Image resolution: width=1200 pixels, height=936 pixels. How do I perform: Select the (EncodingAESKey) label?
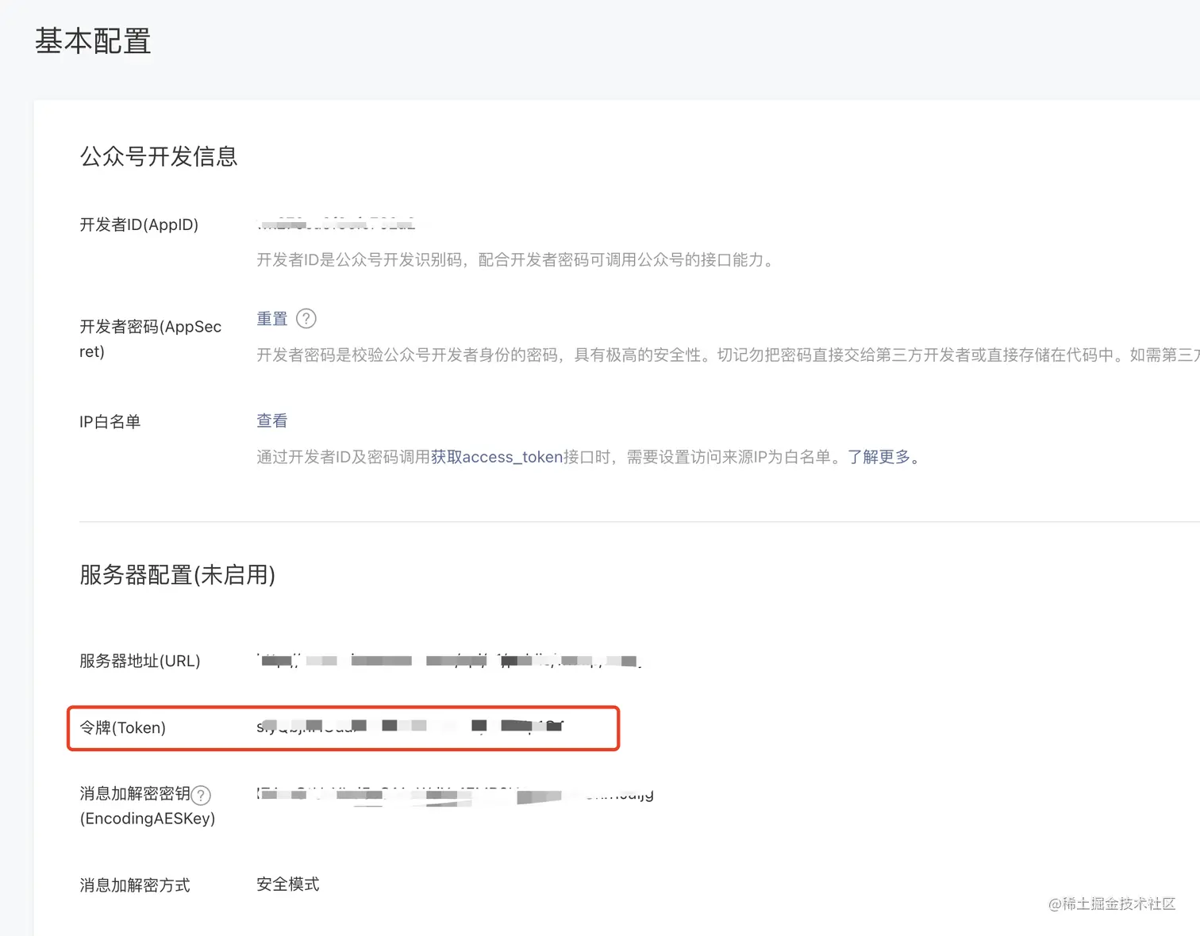(148, 819)
